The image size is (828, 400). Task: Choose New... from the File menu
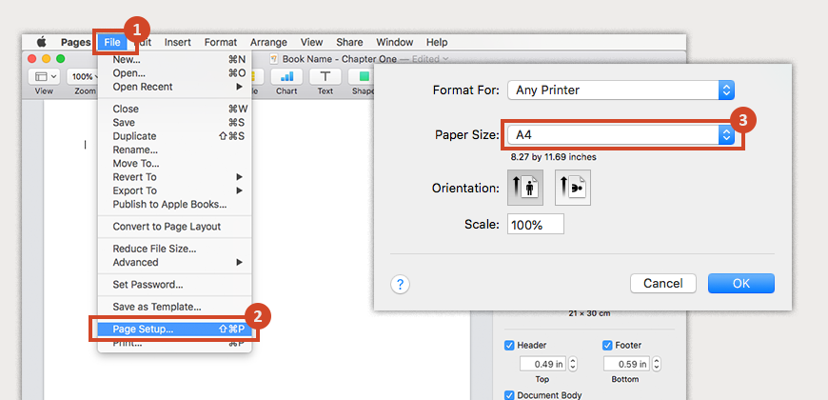click(x=175, y=59)
